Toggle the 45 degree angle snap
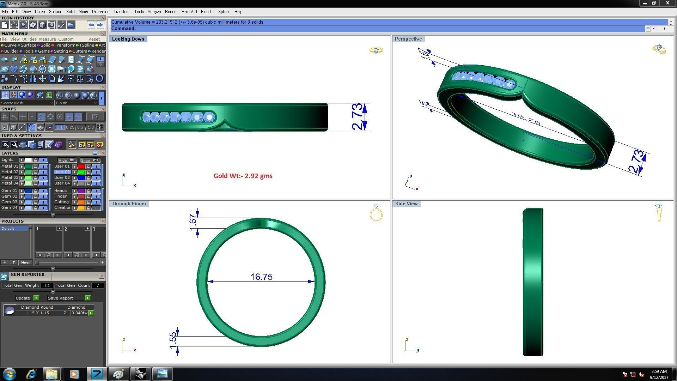The width and height of the screenshot is (677, 381). pyautogui.click(x=32, y=127)
